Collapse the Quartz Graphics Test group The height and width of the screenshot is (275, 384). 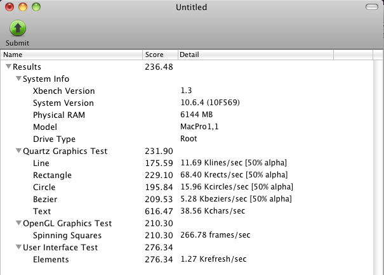(x=18, y=151)
